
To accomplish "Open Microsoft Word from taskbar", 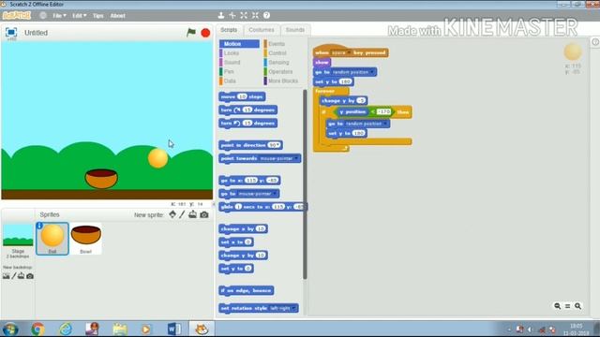I will 174,329.
